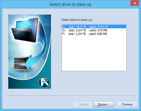Cancel wizard with Отмена button
This screenshot has width=141, height=111.
127,104
